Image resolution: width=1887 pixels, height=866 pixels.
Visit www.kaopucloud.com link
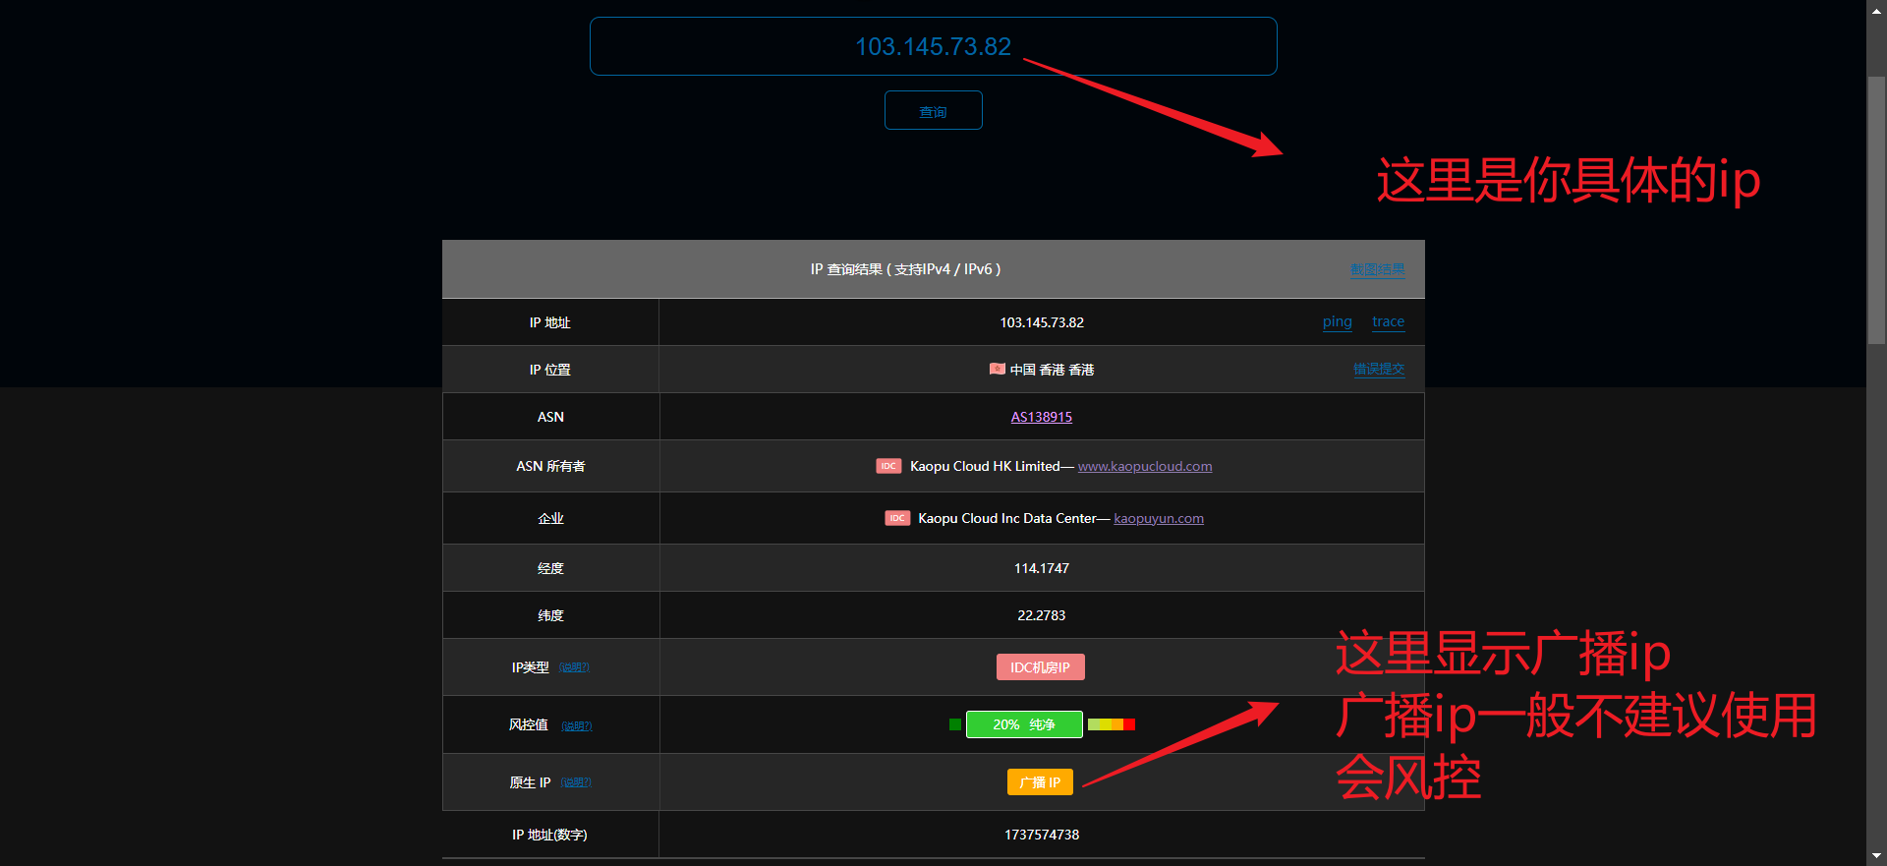(x=1145, y=466)
